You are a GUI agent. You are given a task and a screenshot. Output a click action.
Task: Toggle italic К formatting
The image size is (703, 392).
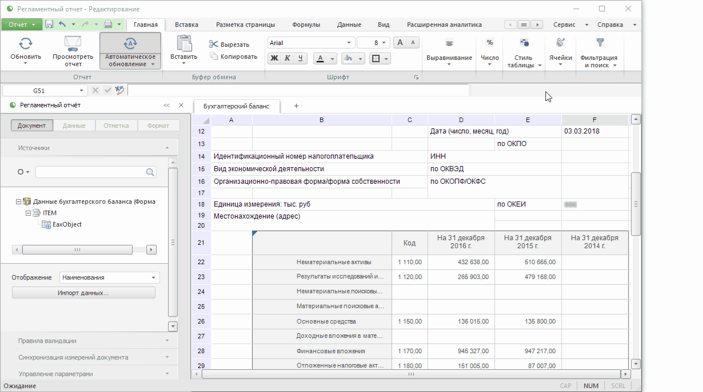coord(287,58)
